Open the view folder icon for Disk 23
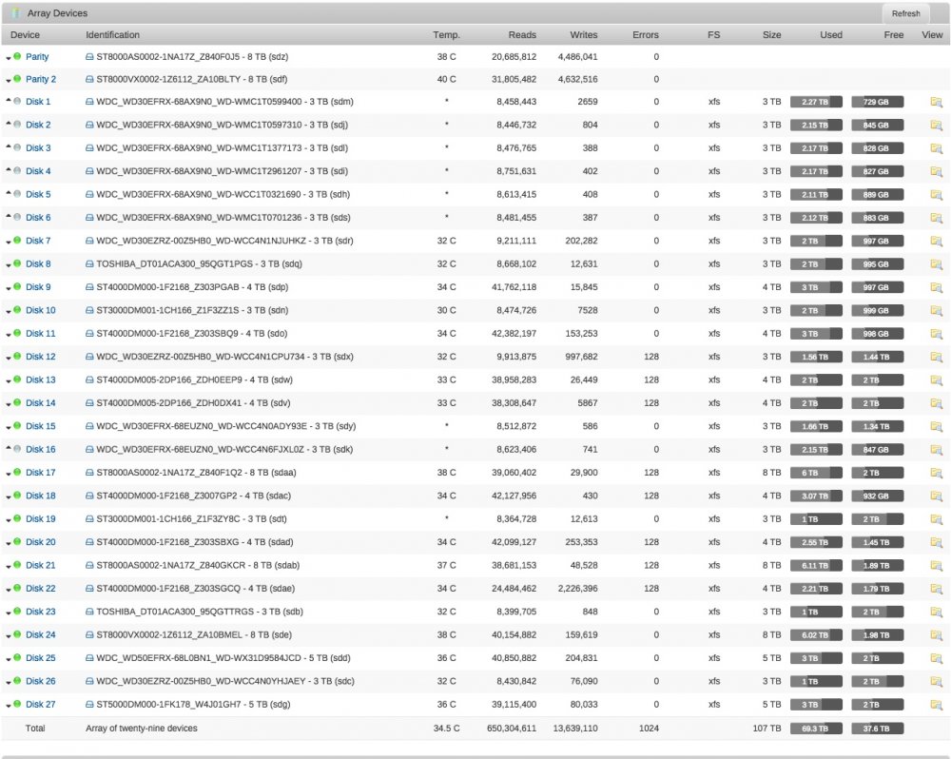The image size is (951, 759). 936,612
